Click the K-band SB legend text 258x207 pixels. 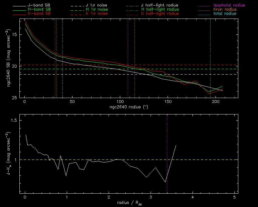point(39,14)
